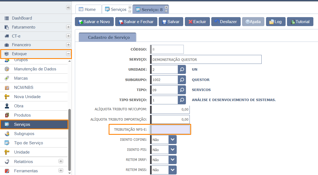
Task: Open the TIPO SERVIÇO lookup magnifier
Action: click(x=182, y=100)
